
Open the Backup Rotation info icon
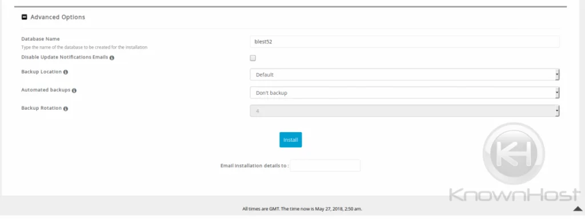click(x=66, y=109)
